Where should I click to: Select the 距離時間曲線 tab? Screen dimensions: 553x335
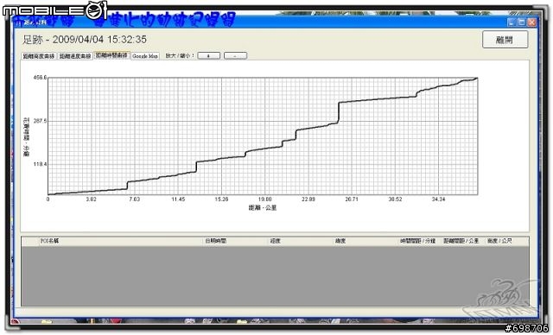pos(111,55)
